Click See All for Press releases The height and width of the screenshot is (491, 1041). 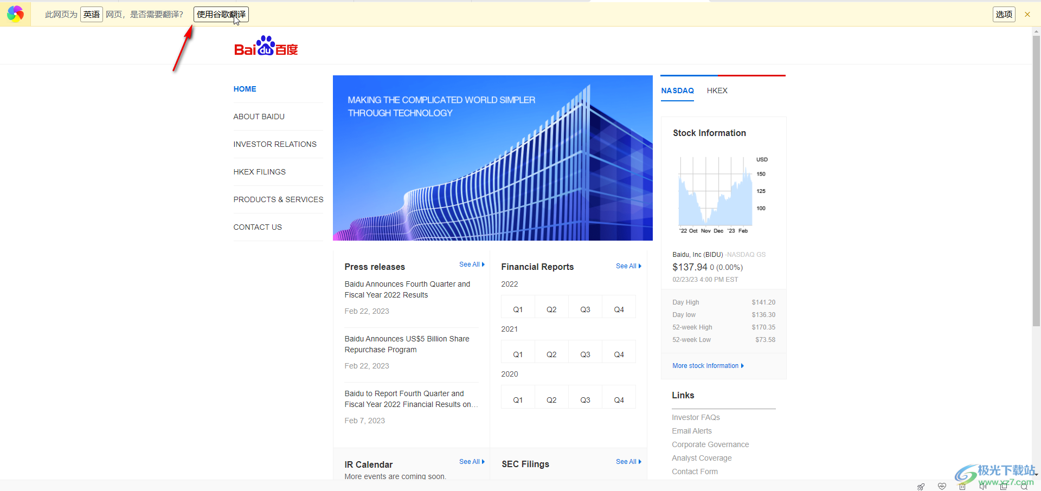[472, 264]
